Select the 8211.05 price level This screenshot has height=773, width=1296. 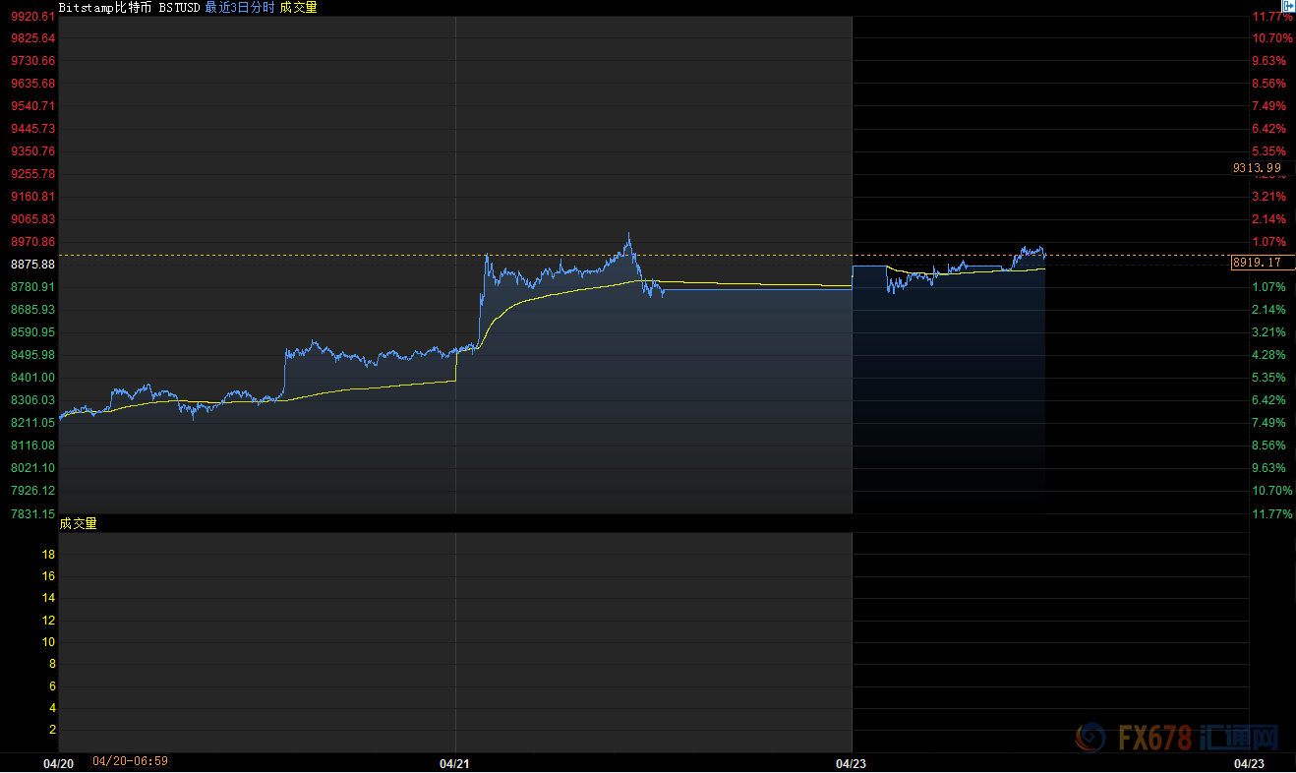[x=32, y=423]
